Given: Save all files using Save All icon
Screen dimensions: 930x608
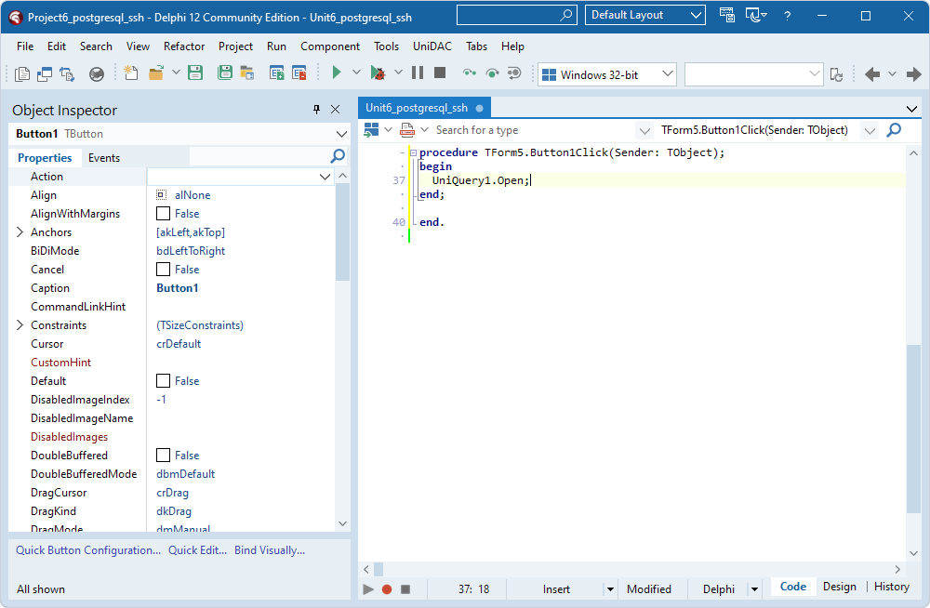Looking at the screenshot, I should point(223,72).
